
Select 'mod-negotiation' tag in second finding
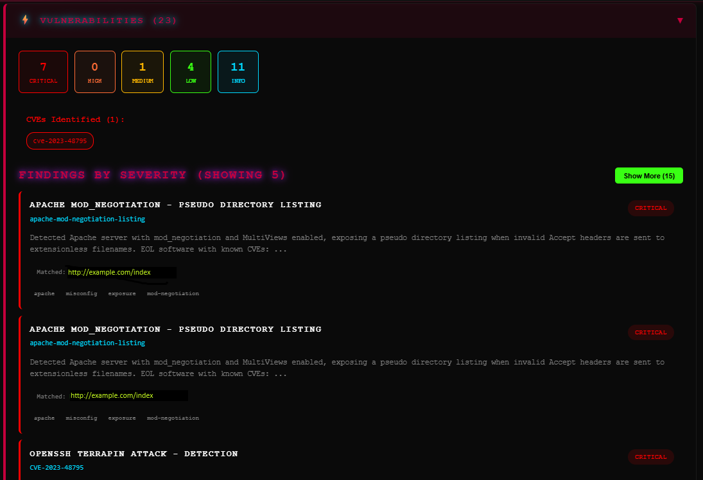[x=173, y=418]
